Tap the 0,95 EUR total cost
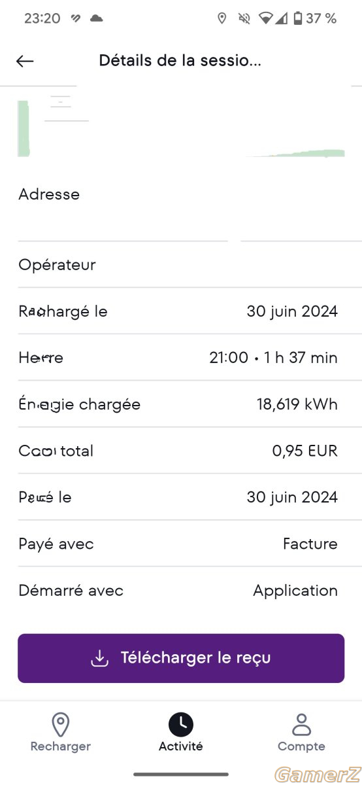 (305, 451)
